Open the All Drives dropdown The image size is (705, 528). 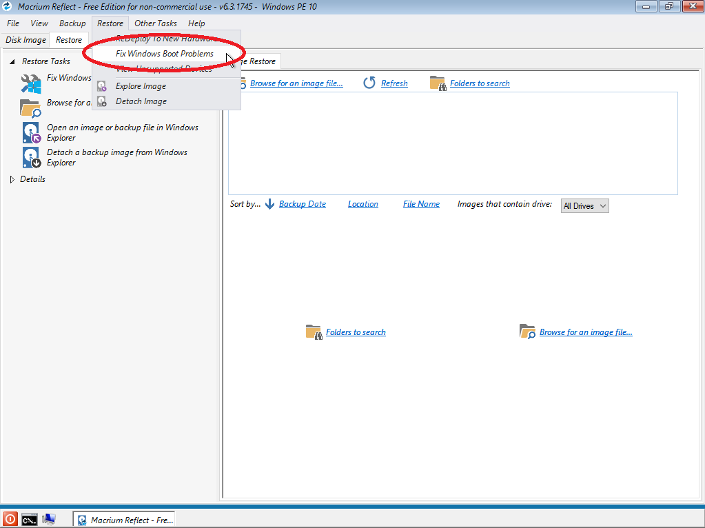point(584,206)
